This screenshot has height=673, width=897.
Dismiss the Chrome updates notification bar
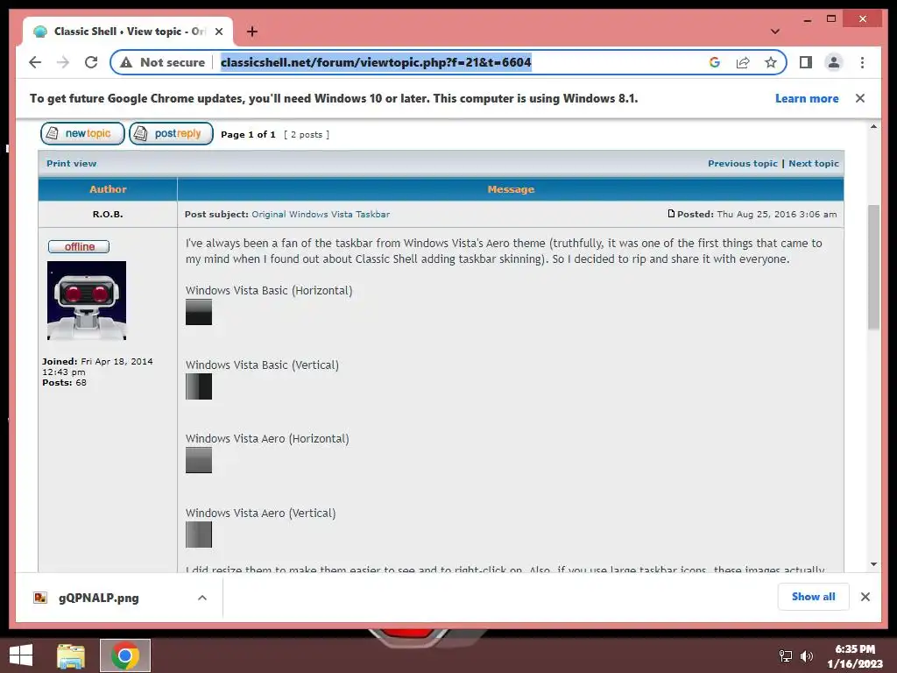[860, 98]
